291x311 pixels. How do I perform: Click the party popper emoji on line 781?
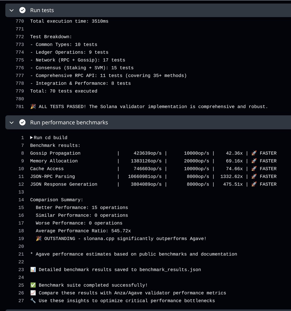pyautogui.click(x=33, y=107)
